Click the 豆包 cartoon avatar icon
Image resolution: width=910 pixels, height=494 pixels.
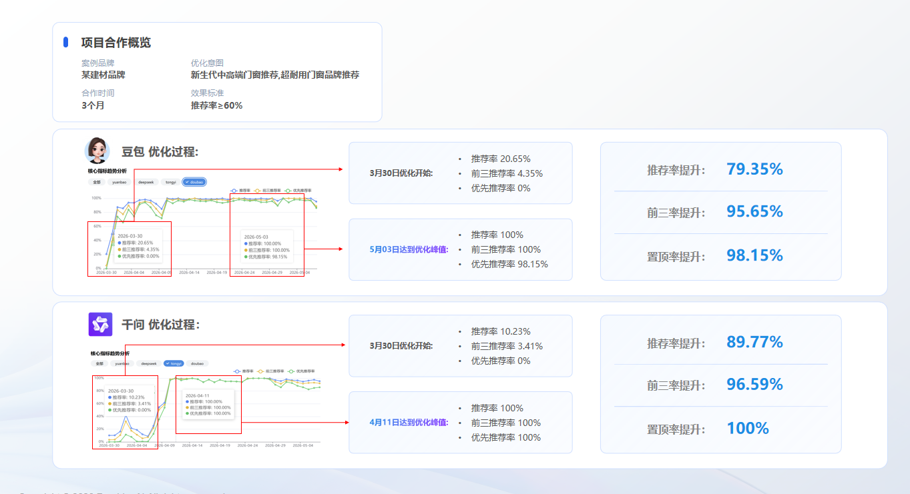[97, 151]
